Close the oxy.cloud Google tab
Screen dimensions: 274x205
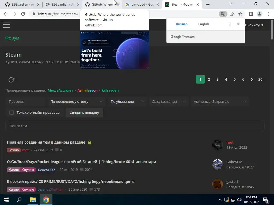158,5
